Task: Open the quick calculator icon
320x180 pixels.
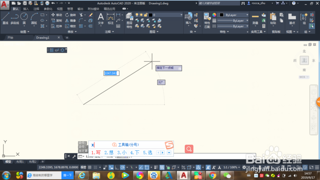Action: click(x=264, y=26)
